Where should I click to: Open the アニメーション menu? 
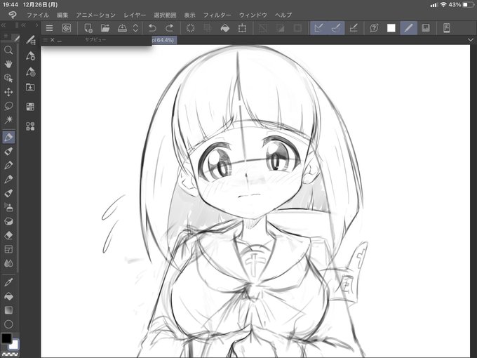pyautogui.click(x=95, y=15)
